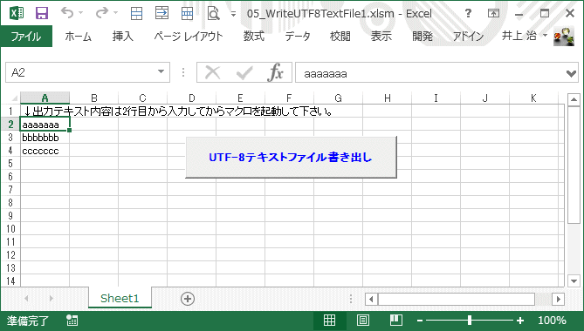584x331 pixels.
Task: Undo the last action
Action: click(x=67, y=13)
